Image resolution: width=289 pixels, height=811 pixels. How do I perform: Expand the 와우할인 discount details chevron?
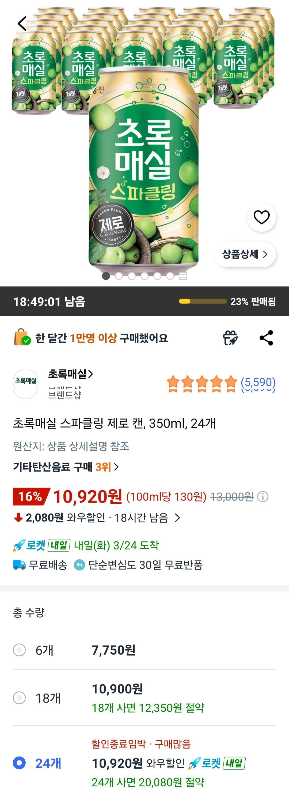(x=178, y=518)
